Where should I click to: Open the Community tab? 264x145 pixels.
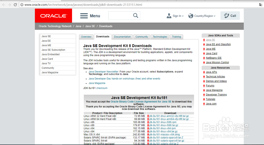click(x=142, y=37)
